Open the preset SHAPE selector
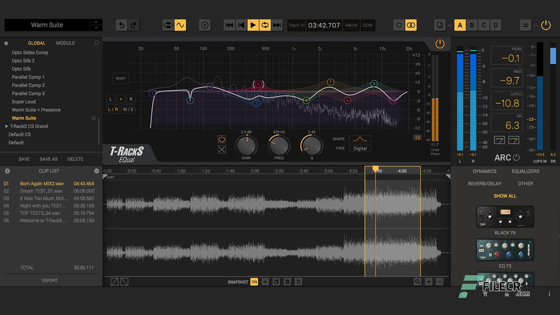 (360, 139)
